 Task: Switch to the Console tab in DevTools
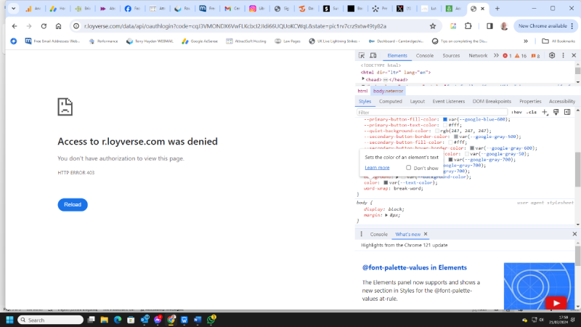425,56
